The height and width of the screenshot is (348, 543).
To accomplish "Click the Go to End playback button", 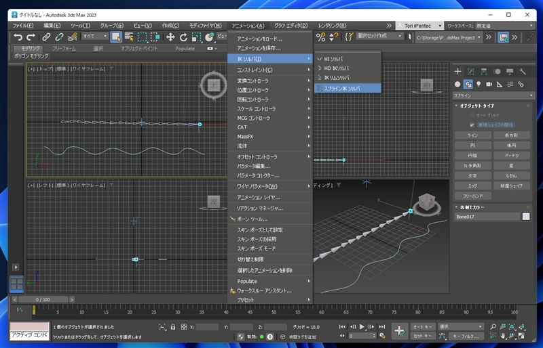I will 381,326.
